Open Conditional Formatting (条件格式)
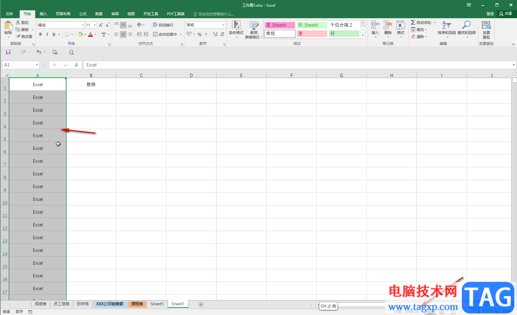 [x=236, y=30]
